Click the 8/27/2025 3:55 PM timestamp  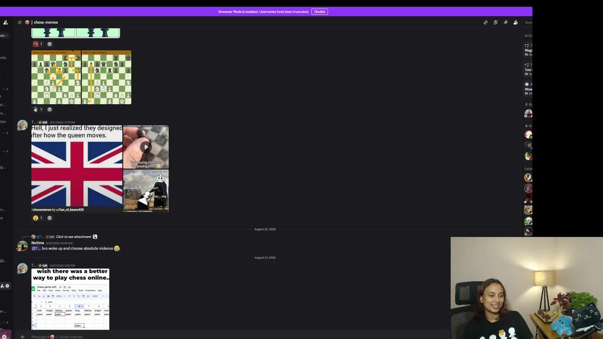tap(62, 266)
